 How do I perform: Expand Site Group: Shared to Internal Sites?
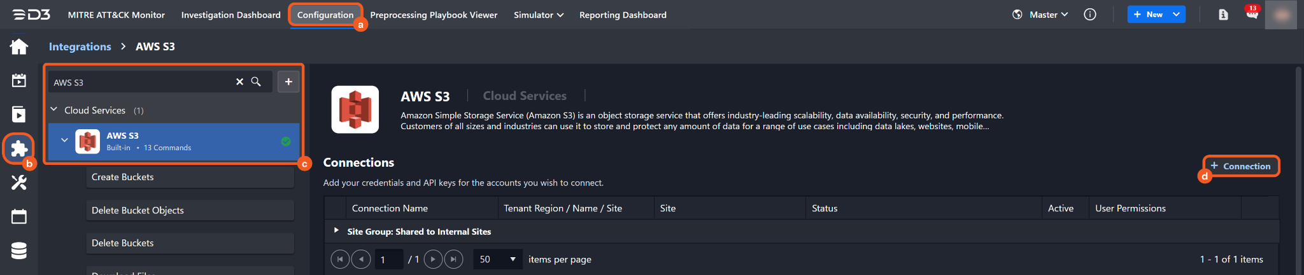tap(336, 231)
